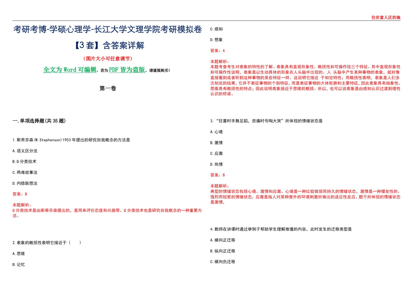Select option B.记忆
This screenshot has width=413, height=292.
(18, 265)
